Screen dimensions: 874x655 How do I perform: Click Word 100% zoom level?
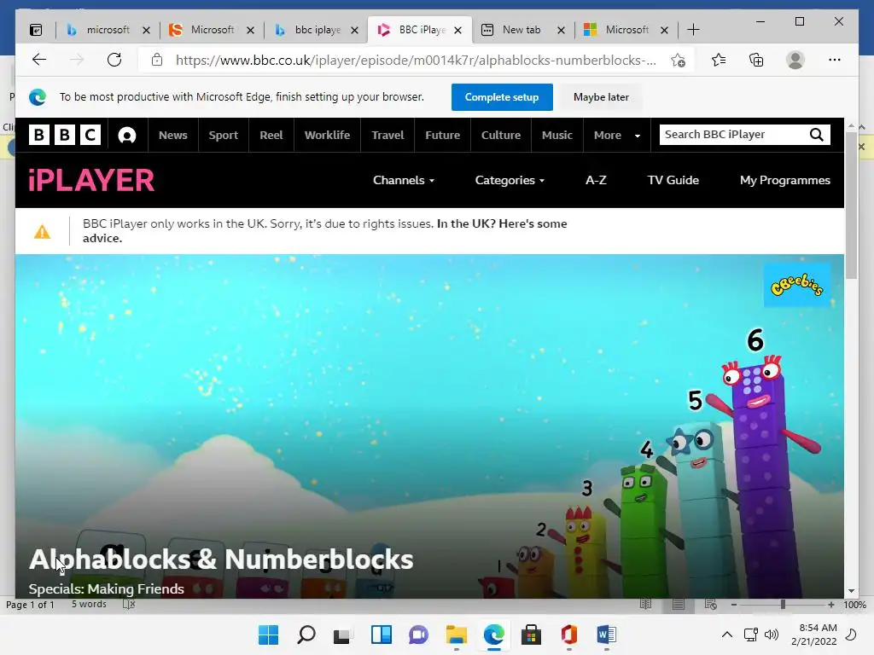[x=854, y=605]
